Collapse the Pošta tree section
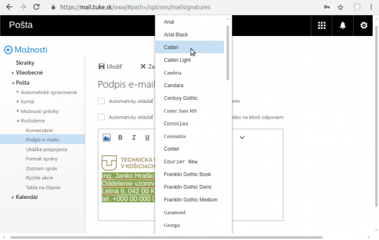The image size is (379, 240). [x=13, y=83]
